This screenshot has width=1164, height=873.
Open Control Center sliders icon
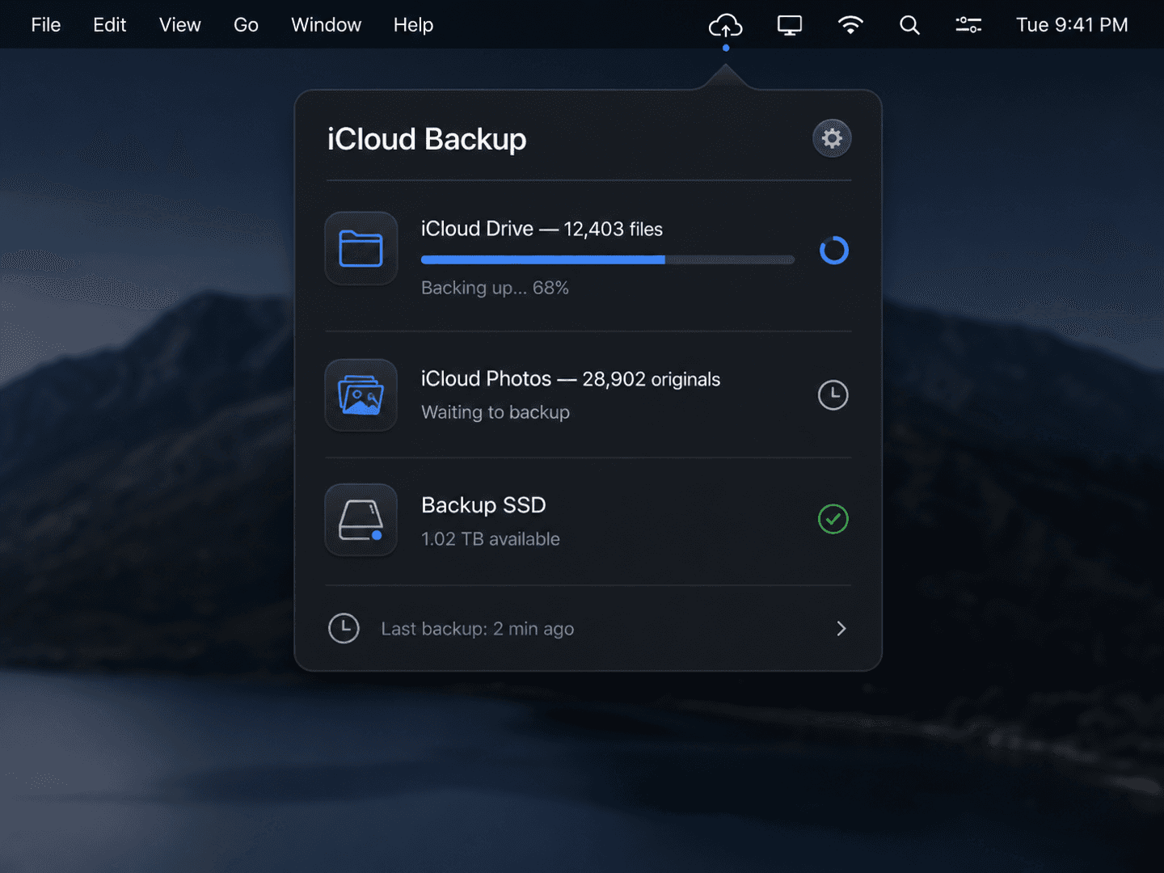point(968,26)
